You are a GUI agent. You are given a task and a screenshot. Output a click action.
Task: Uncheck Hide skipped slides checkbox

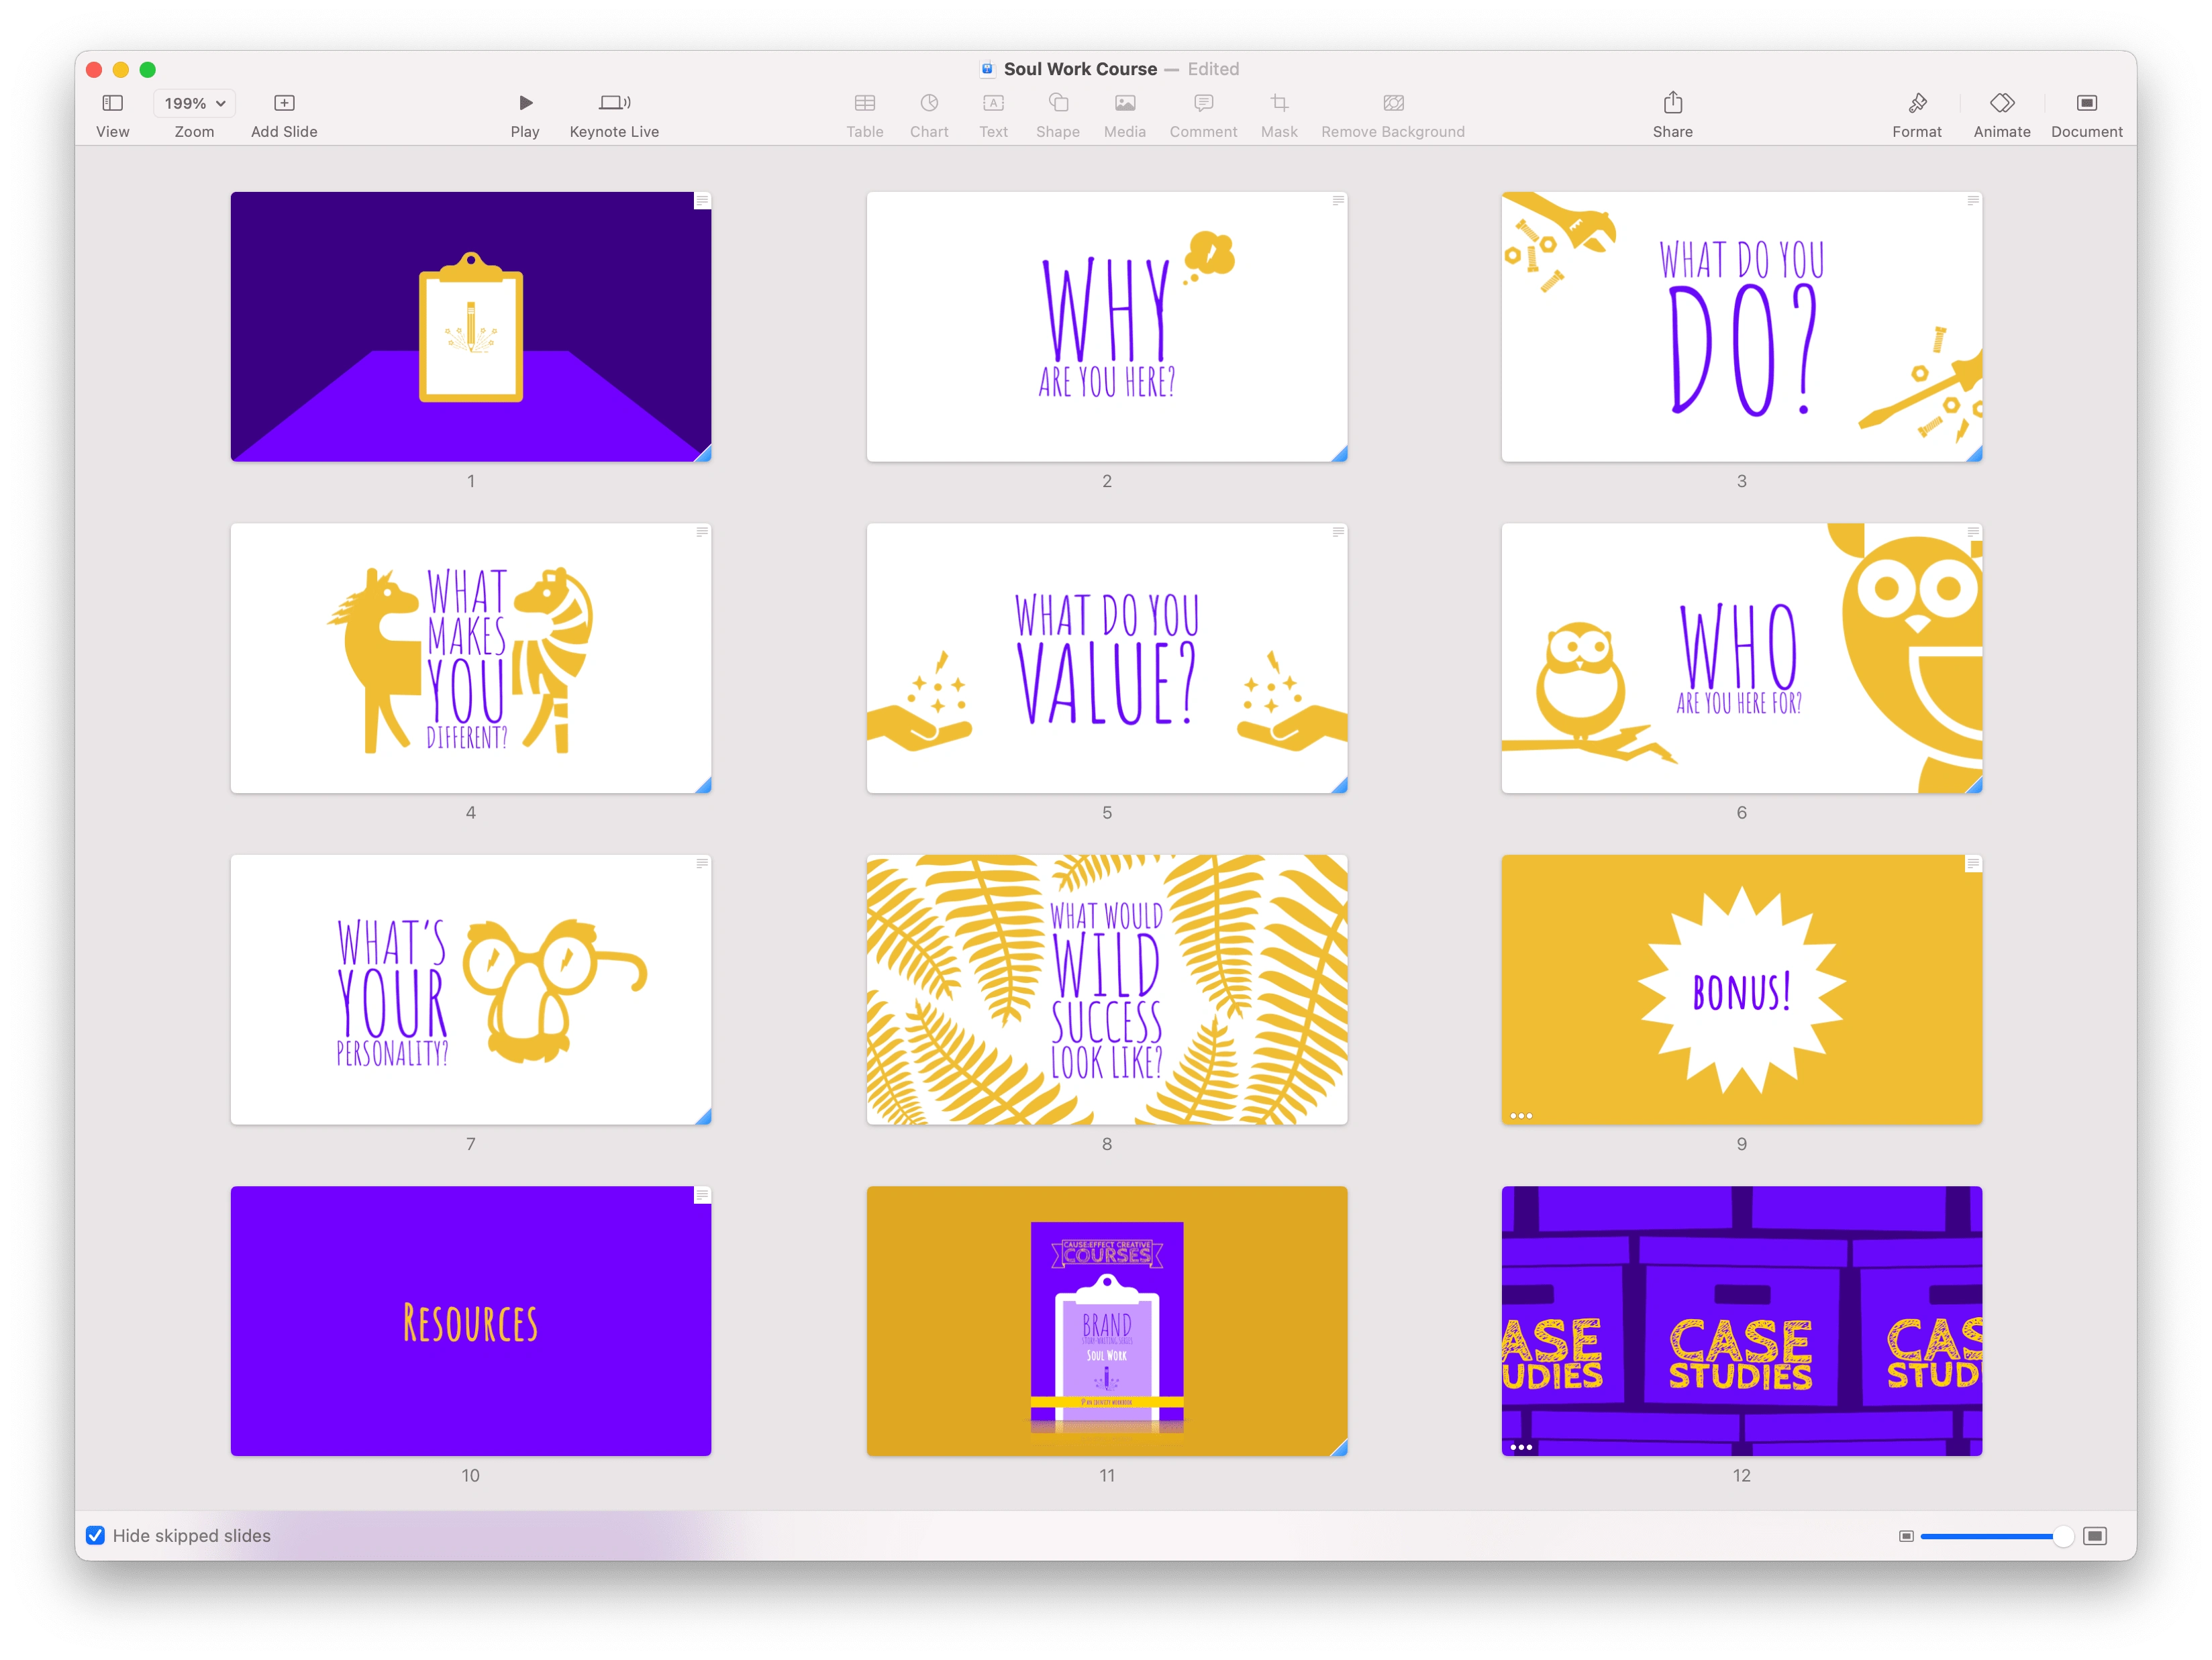tap(95, 1535)
